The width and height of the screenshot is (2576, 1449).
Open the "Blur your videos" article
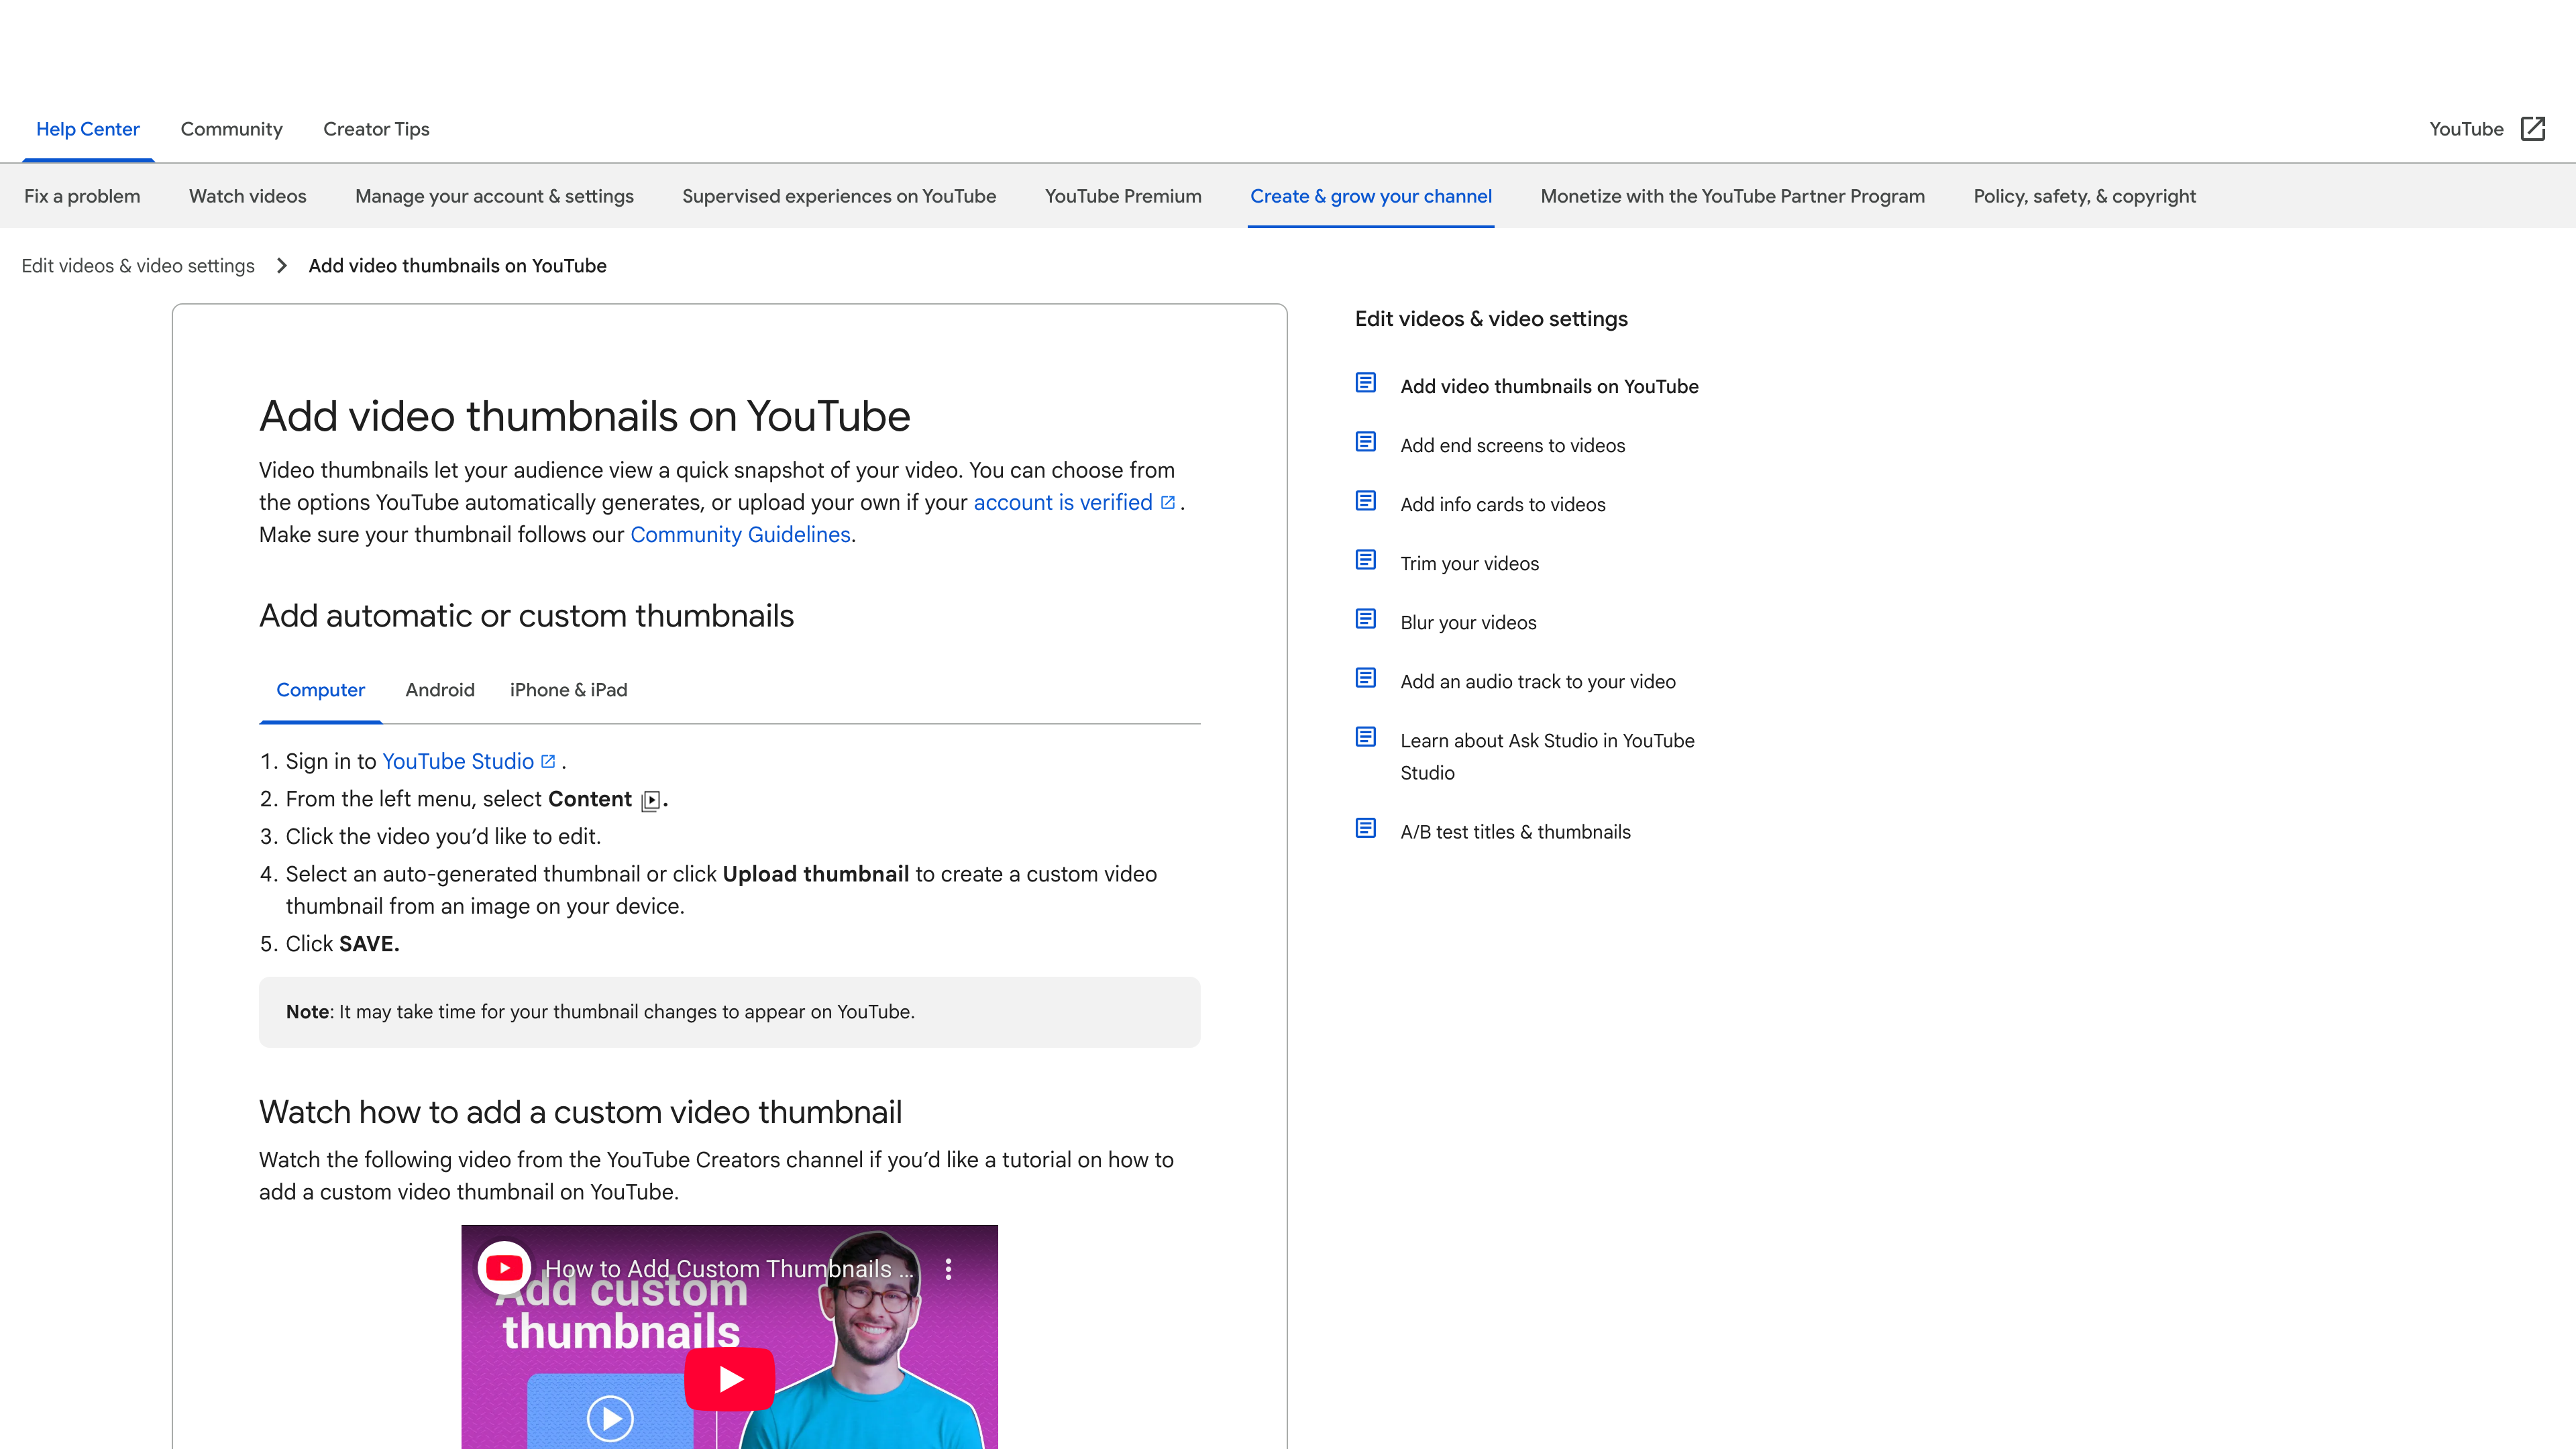click(1468, 622)
